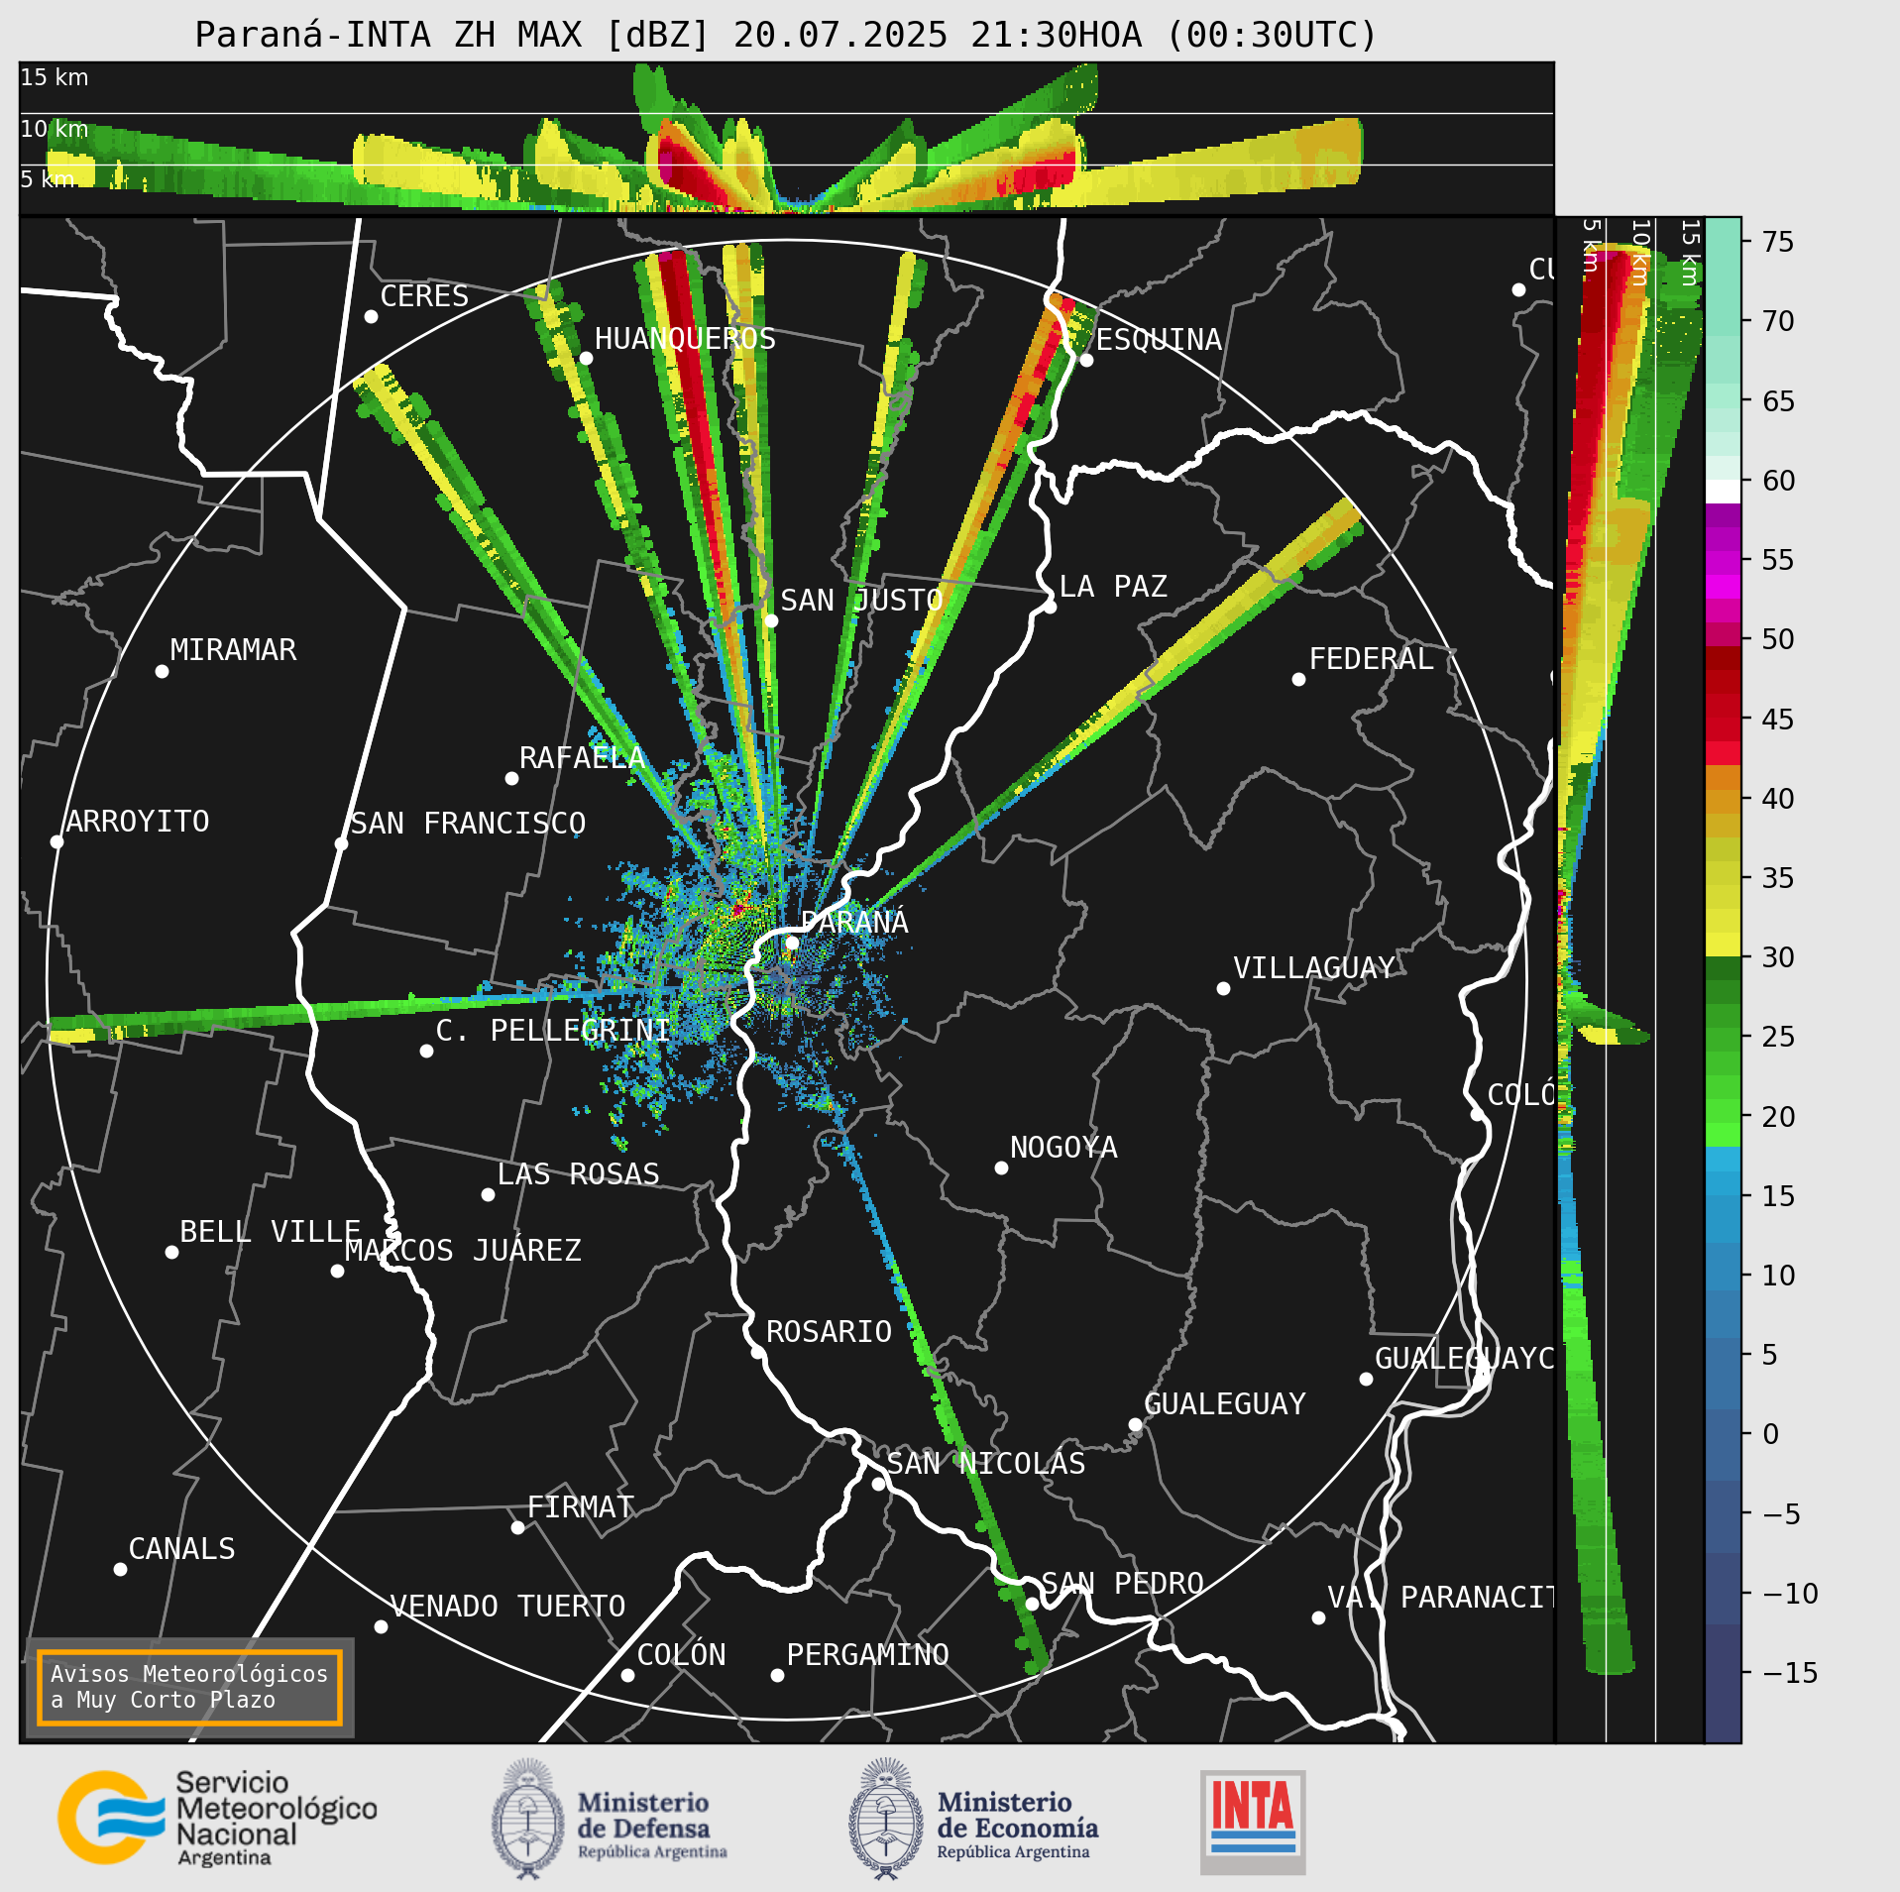Click the SAN NICOLAS city marker dot
The image size is (1900, 1892).
point(878,1484)
